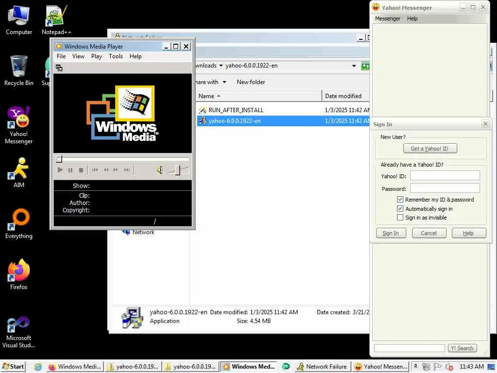Rewind the clip in Media Player
497x373 pixels.
106,170
